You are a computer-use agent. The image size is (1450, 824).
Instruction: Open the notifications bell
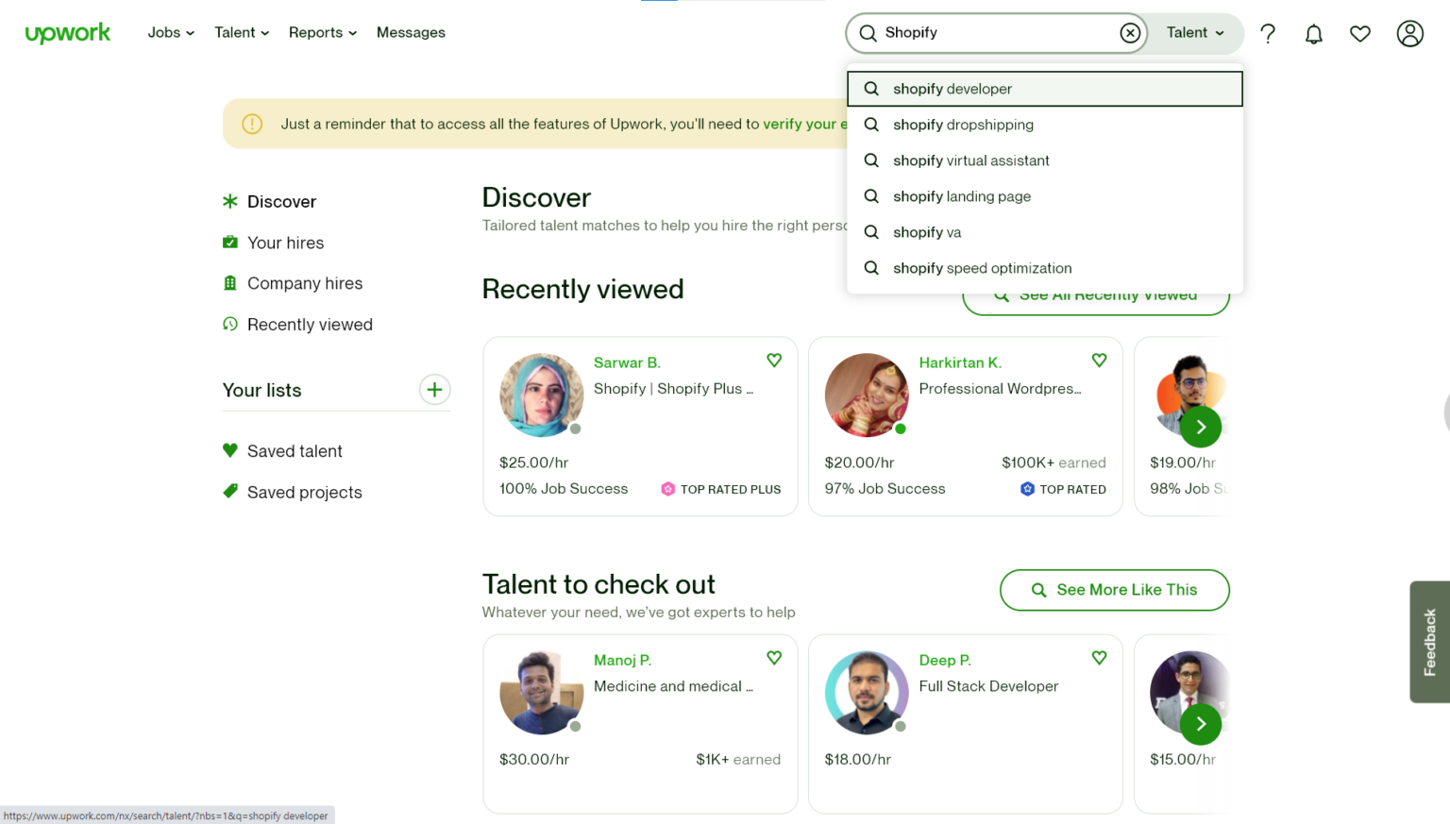(1313, 32)
